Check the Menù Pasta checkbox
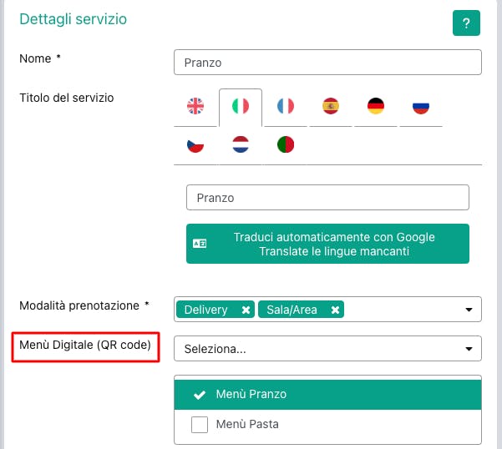The image size is (502, 449). pos(200,424)
